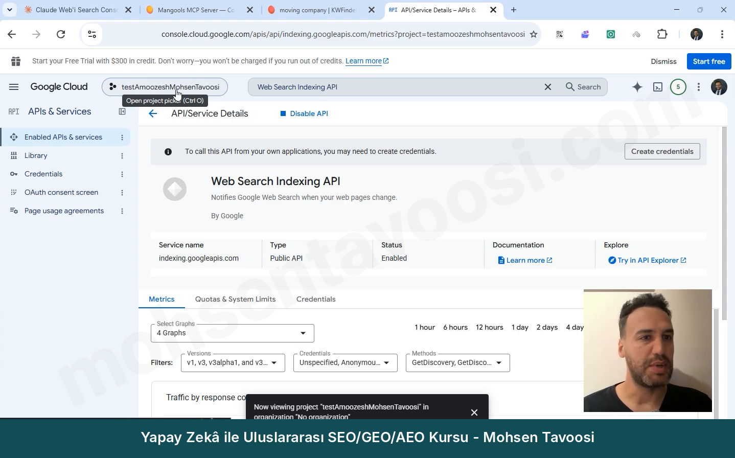The height and width of the screenshot is (458, 735).
Task: Select the 1 day time range
Action: [520, 327]
